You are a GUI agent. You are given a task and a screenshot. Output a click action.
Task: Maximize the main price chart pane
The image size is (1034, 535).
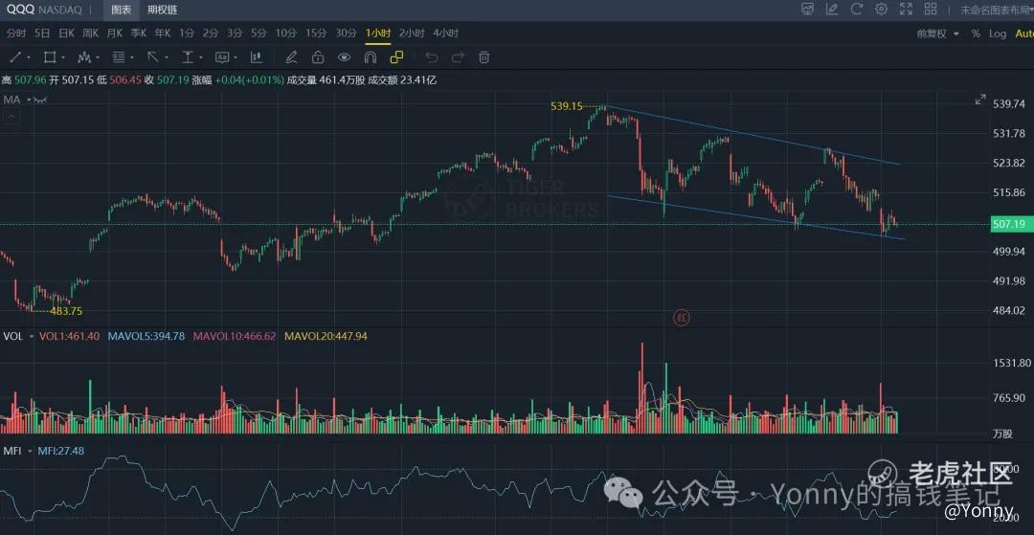click(980, 100)
